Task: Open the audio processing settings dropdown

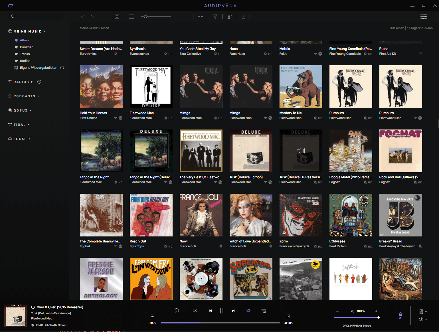Action: point(423,319)
